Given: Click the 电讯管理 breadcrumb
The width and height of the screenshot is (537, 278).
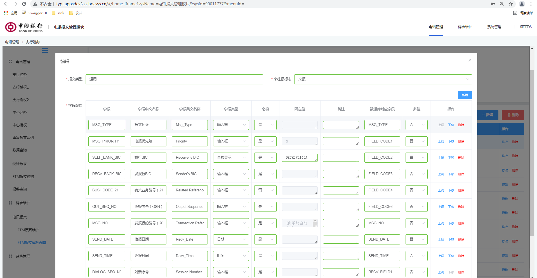Looking at the screenshot, I should (x=12, y=42).
